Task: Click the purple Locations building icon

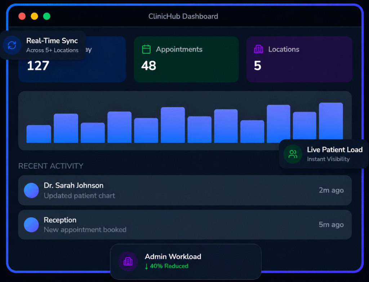Action: coord(258,49)
